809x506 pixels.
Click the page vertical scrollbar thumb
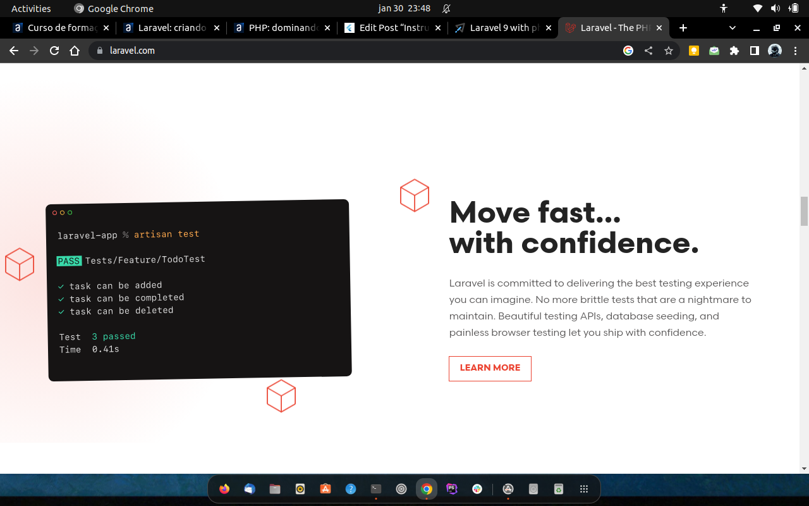pyautogui.click(x=804, y=211)
